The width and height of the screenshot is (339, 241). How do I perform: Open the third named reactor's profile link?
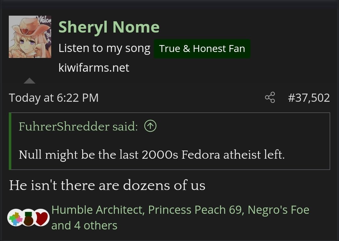278,210
